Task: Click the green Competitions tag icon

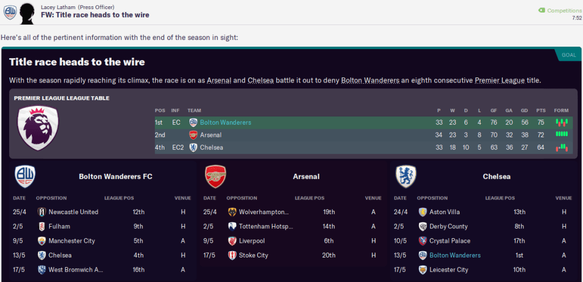Action: tap(541, 10)
